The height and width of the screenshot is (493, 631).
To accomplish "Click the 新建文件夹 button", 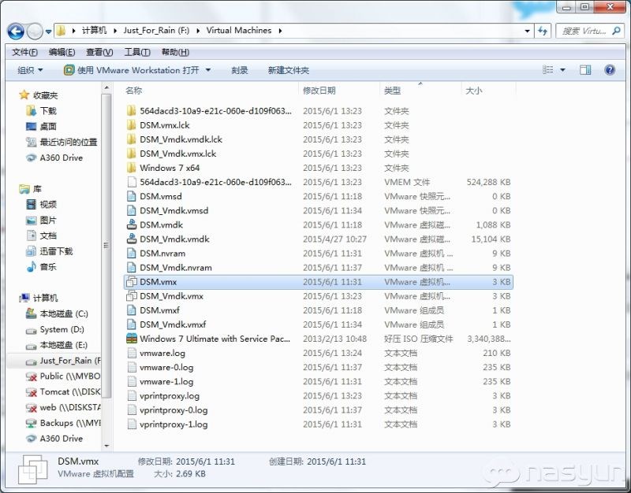I will click(289, 70).
